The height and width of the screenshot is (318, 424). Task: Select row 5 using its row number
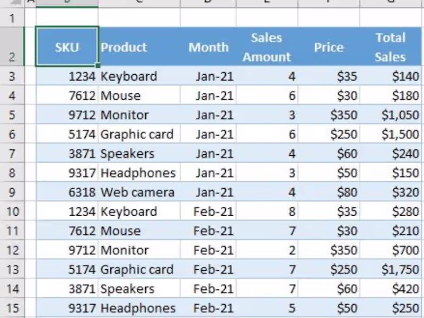(12, 115)
